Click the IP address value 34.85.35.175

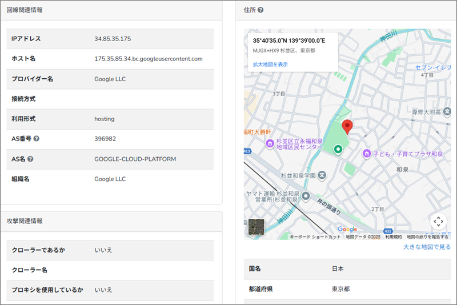[x=113, y=39]
